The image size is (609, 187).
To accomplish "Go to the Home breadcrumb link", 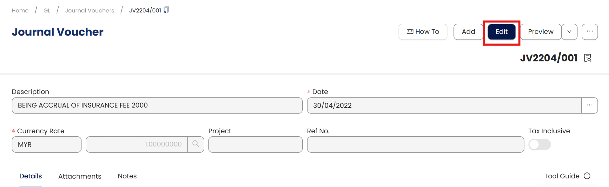I will [x=20, y=11].
